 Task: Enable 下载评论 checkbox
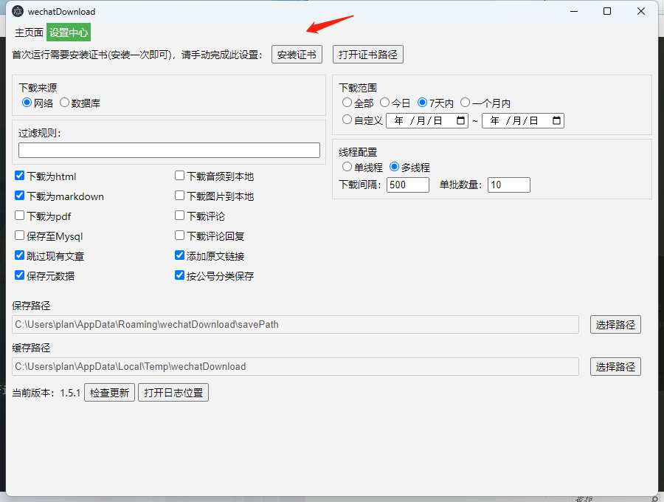click(179, 216)
